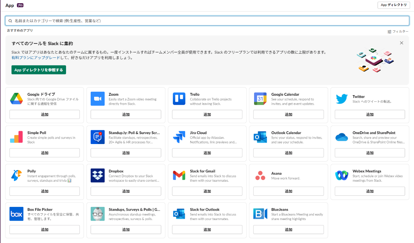Click the Asana app icon
The height and width of the screenshot is (243, 414).
click(260, 175)
